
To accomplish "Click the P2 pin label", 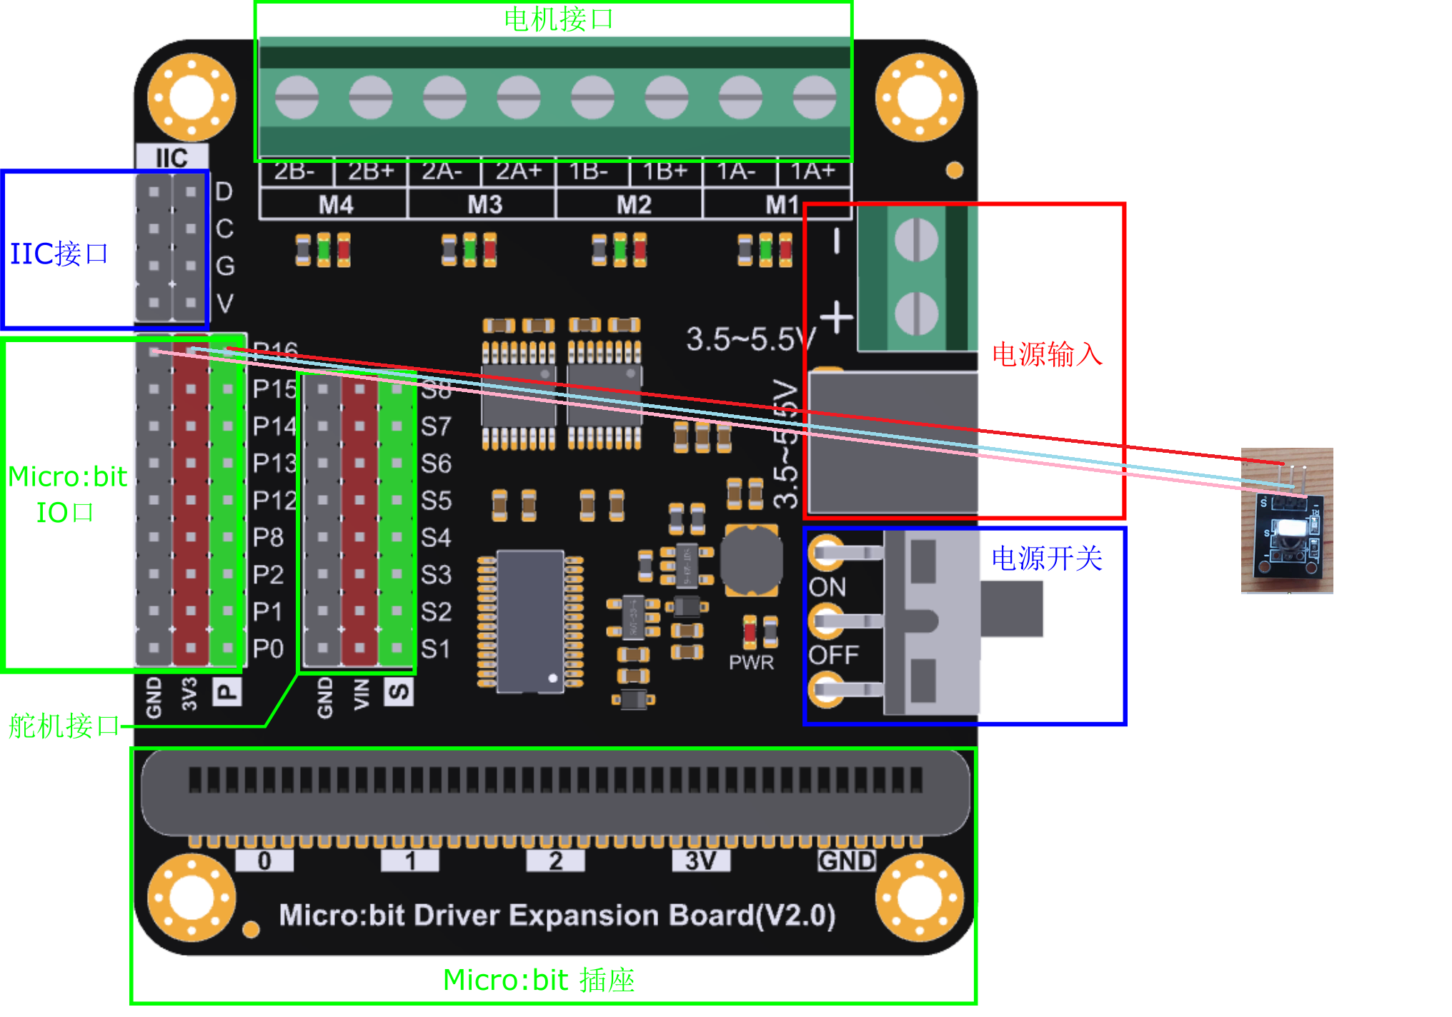I will tap(268, 575).
